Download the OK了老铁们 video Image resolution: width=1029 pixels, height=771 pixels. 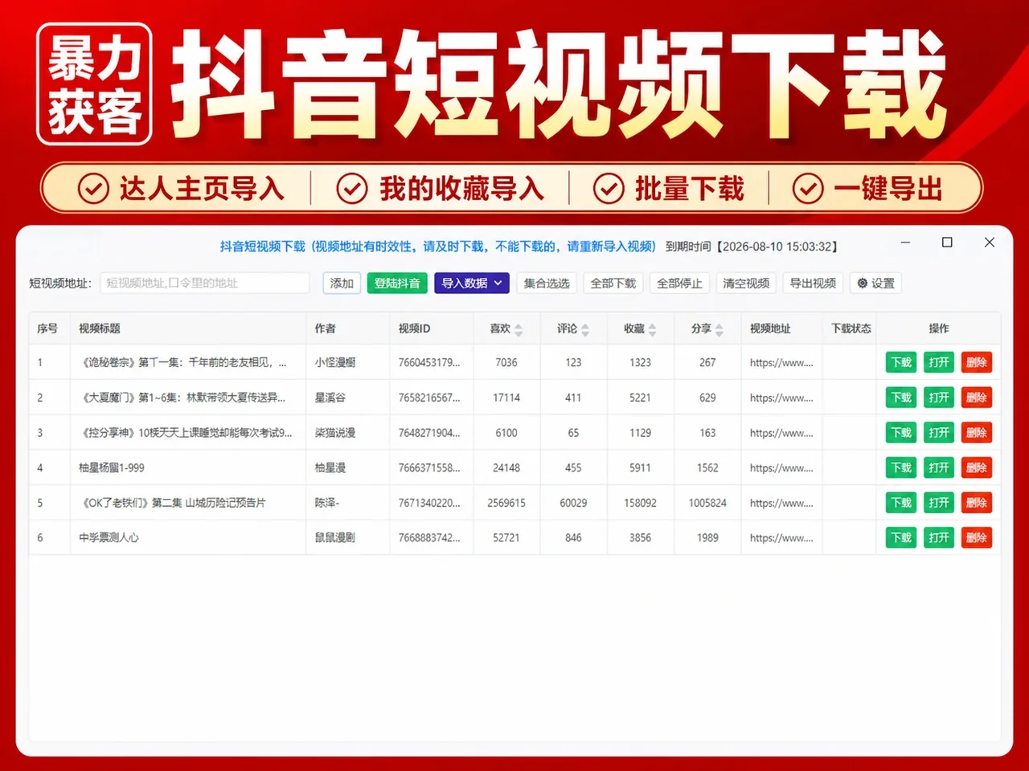tap(901, 503)
